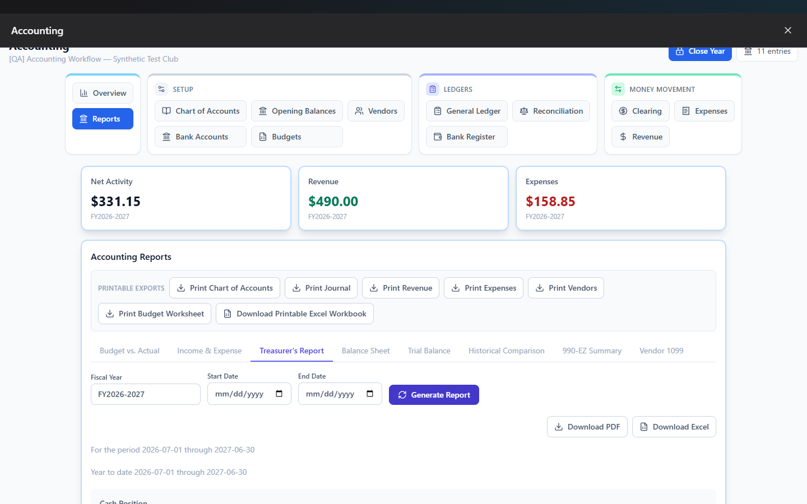Open the Treasurer's Report tab
This screenshot has width=807, height=504.
292,351
